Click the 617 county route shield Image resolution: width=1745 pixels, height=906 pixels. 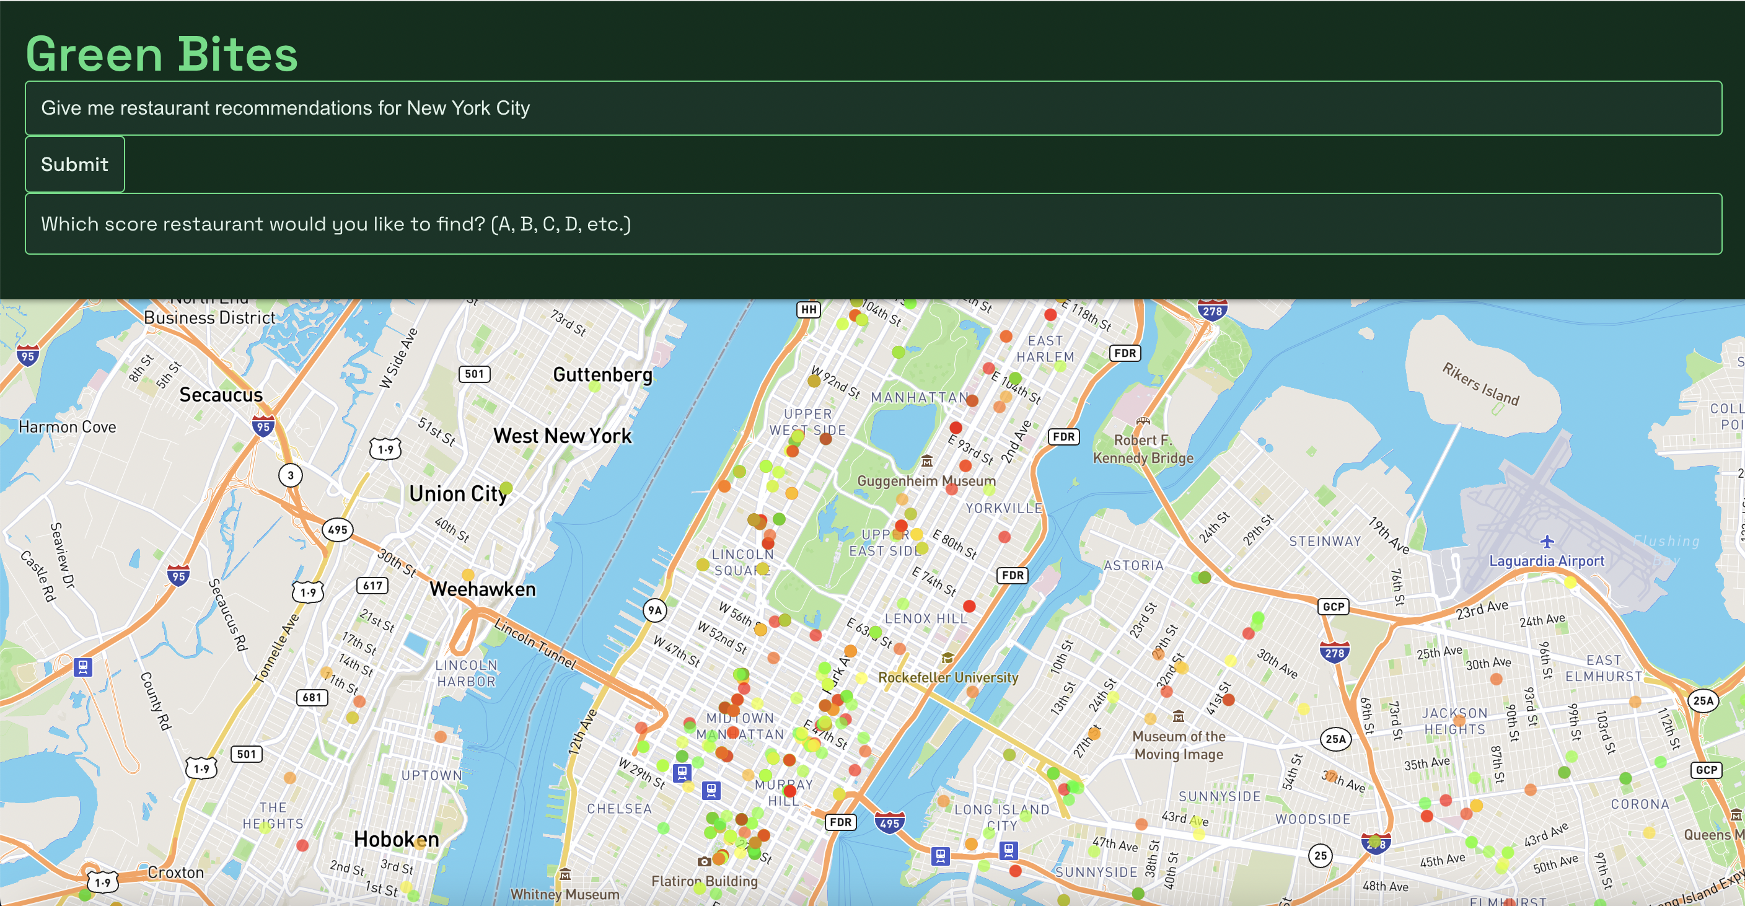point(372,586)
